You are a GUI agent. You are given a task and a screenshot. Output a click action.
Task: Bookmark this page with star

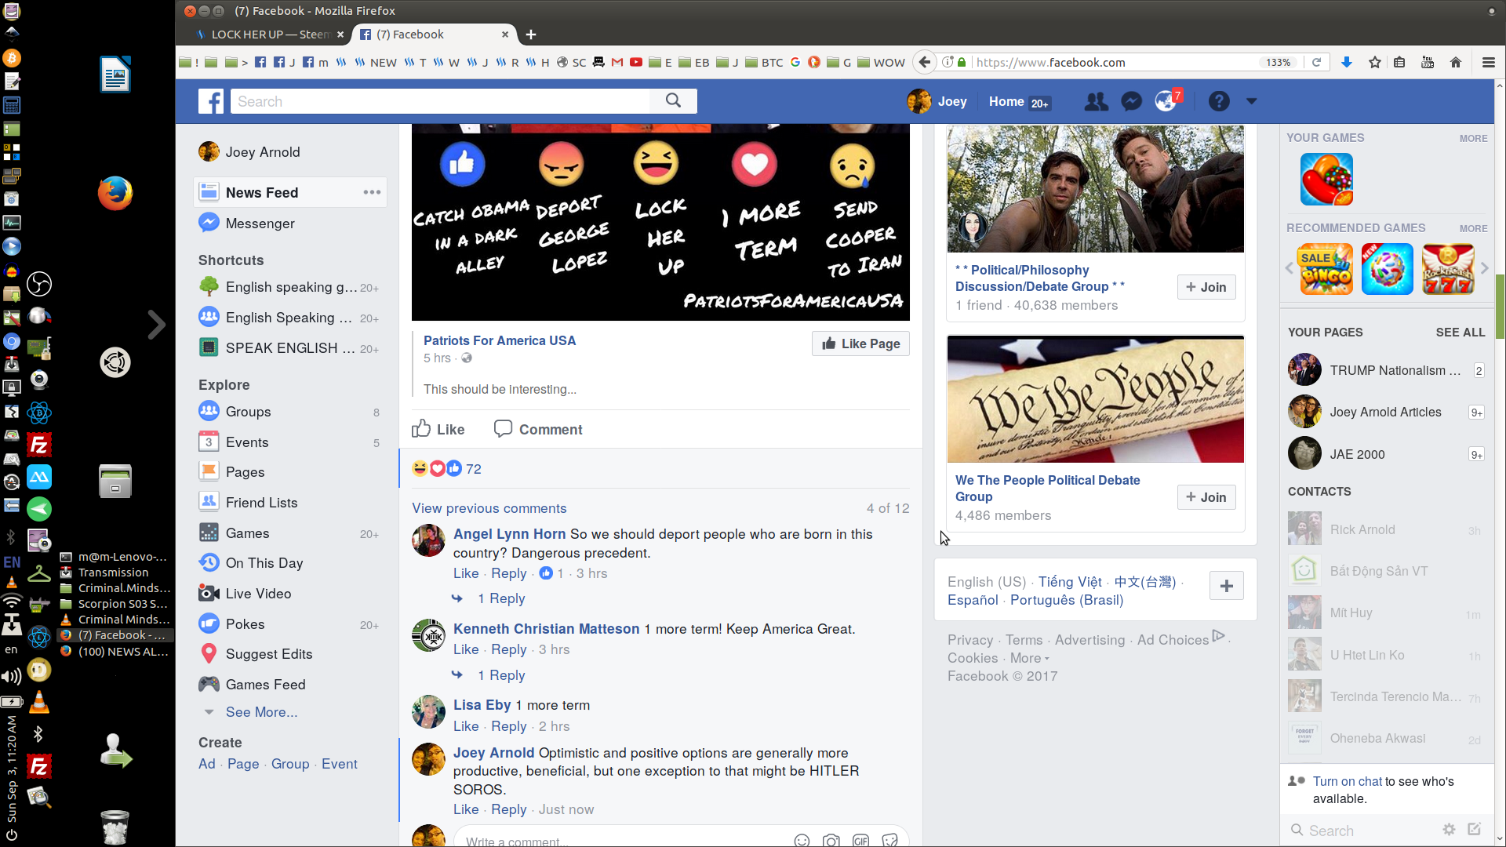coord(1374,62)
